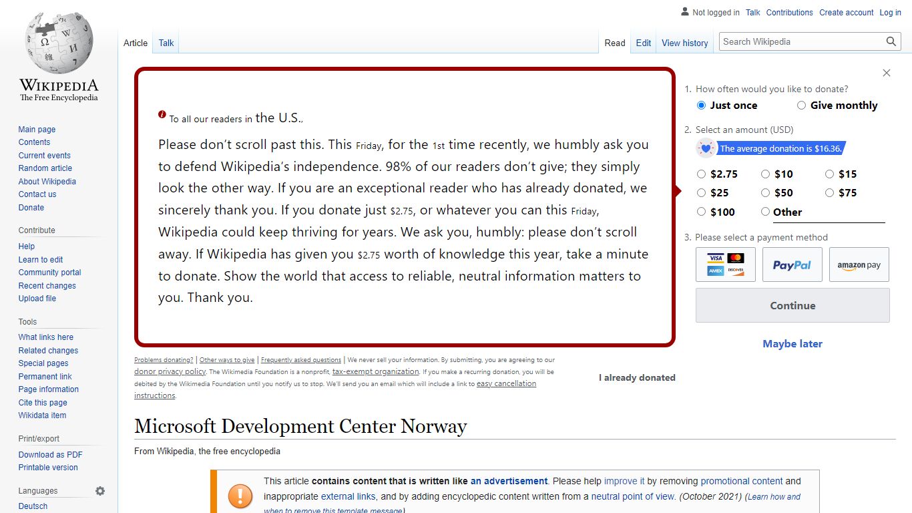Click About Wikipedia link

click(x=47, y=182)
